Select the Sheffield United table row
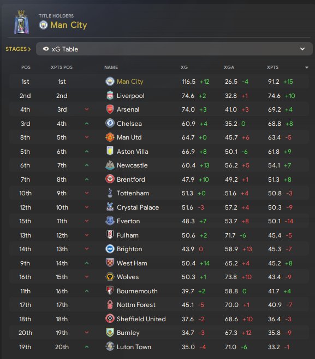This screenshot has width=315, height=359. [159, 319]
